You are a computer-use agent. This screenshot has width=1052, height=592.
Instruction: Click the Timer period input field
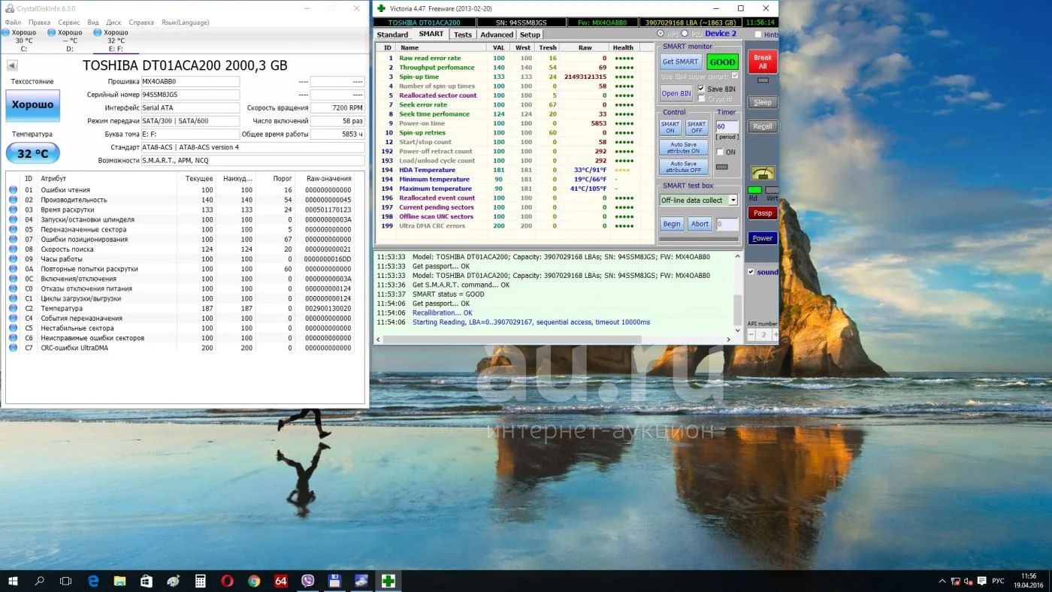click(x=726, y=127)
